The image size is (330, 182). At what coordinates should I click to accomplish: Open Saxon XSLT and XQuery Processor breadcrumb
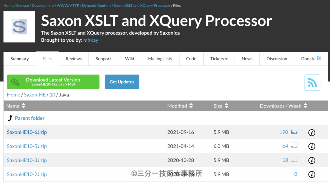[142, 5]
